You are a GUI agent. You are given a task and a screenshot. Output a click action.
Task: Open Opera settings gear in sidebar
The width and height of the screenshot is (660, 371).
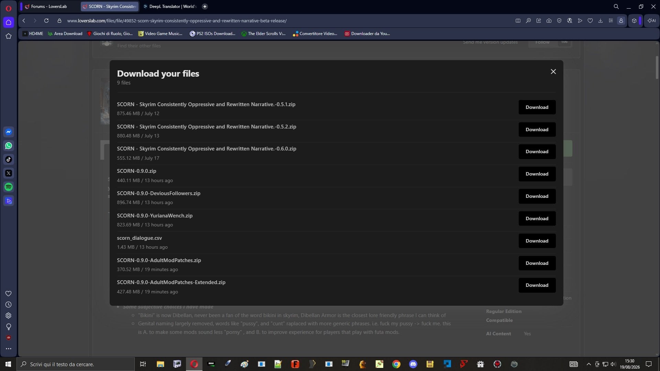point(9,316)
